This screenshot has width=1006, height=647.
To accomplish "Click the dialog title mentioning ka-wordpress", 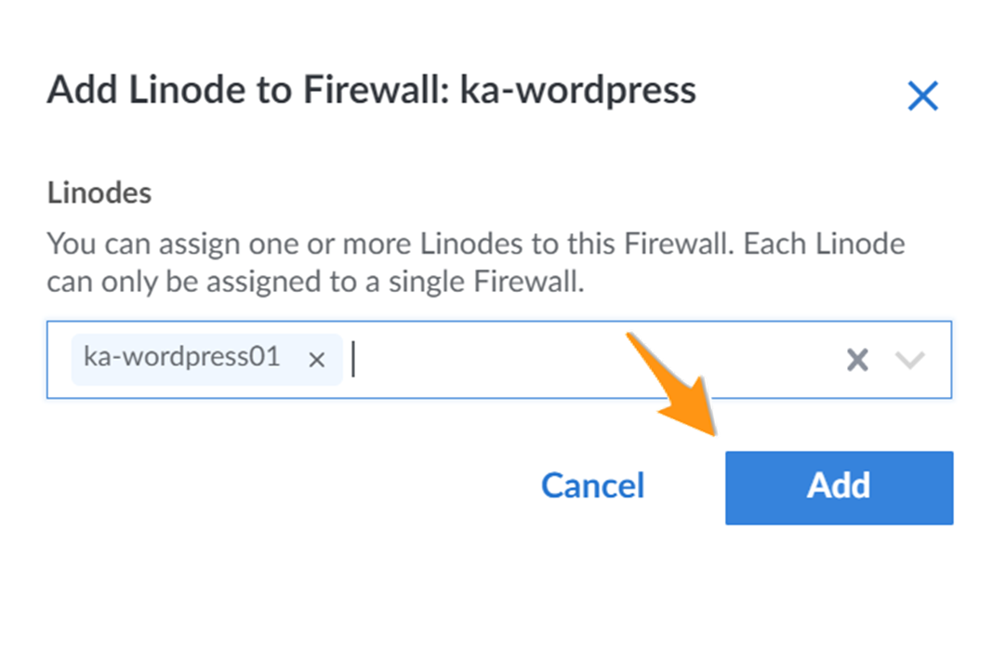I will point(372,90).
